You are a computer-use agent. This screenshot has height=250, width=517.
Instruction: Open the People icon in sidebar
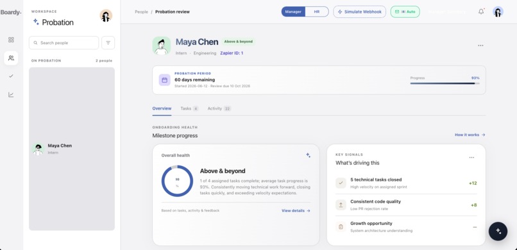tap(11, 58)
